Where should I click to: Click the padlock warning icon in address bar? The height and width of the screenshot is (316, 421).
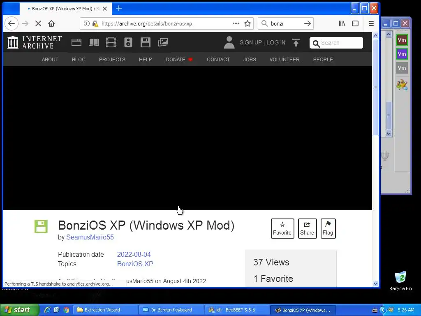coord(95,23)
